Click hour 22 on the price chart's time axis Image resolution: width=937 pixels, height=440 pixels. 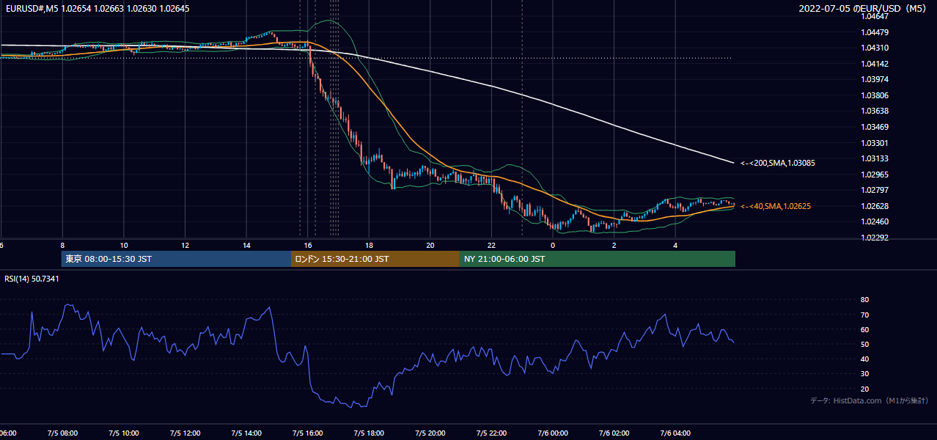491,245
